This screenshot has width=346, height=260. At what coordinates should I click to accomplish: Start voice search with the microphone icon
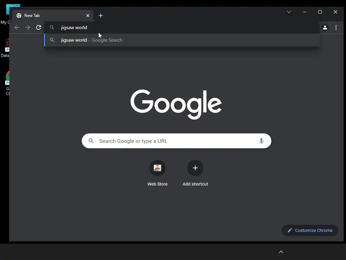click(261, 141)
